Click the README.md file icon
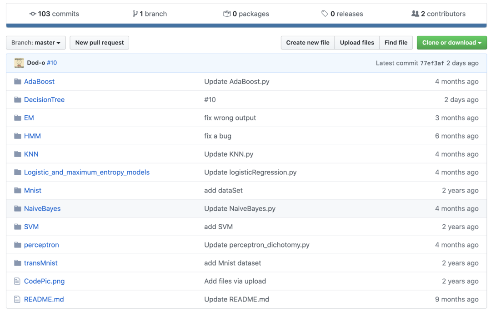This screenshot has width=491, height=311. (x=18, y=300)
